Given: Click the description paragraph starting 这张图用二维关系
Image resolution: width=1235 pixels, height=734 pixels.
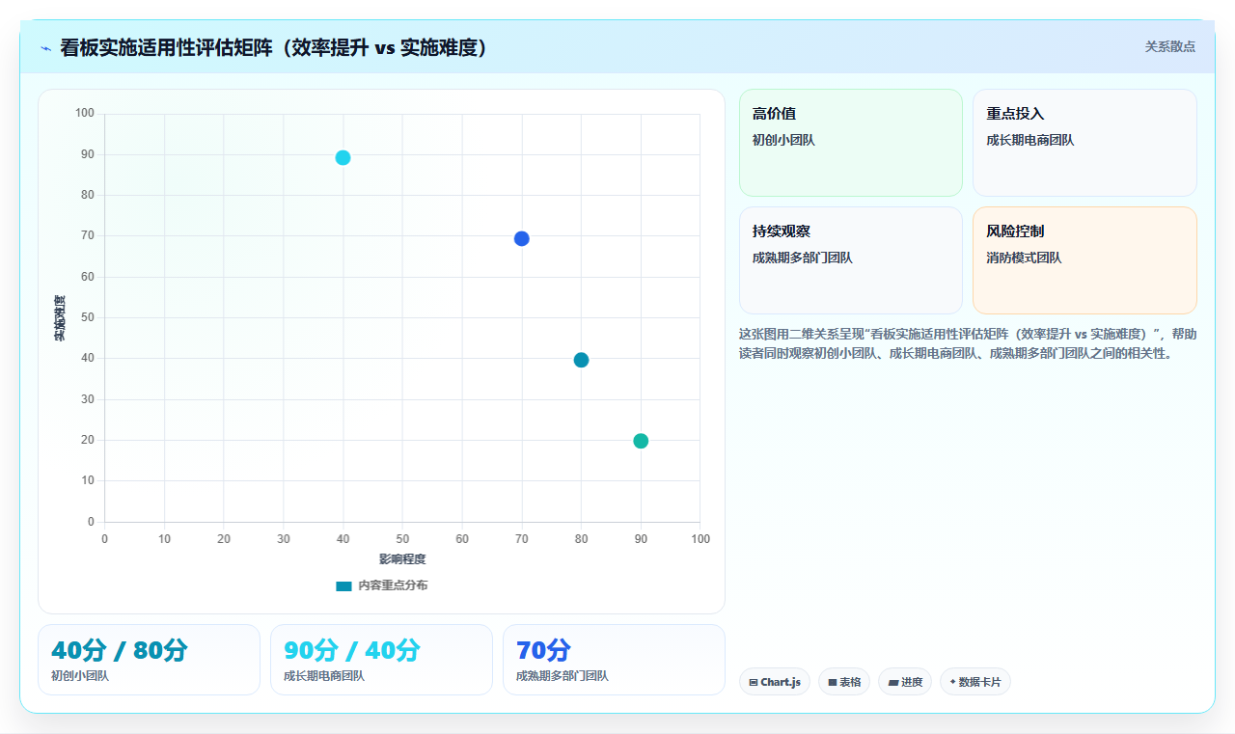Looking at the screenshot, I should (968, 343).
